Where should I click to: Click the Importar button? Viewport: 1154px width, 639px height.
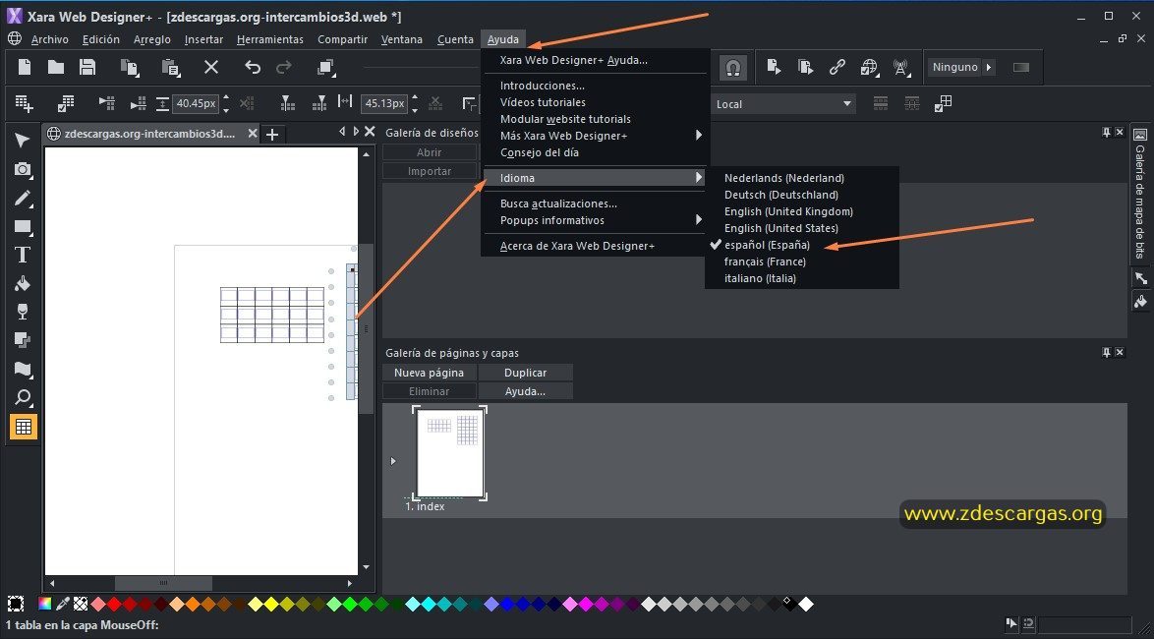tap(430, 171)
